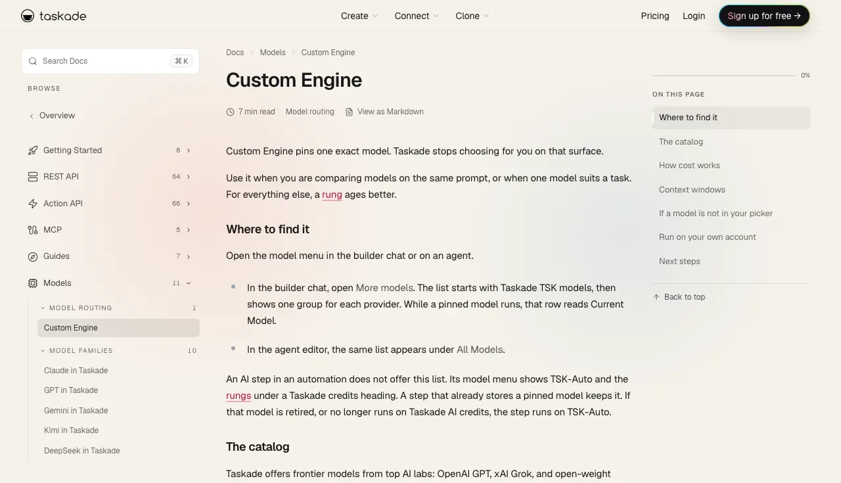This screenshot has height=483, width=841.
Task: Open the Login page
Action: [694, 16]
